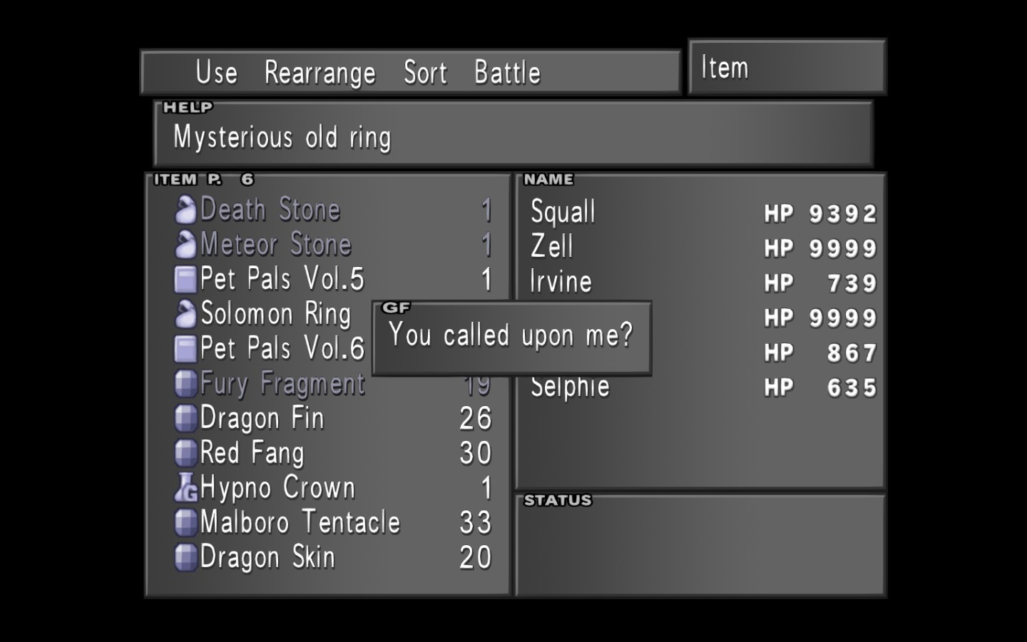
Task: Select the Use menu option
Action: point(217,72)
